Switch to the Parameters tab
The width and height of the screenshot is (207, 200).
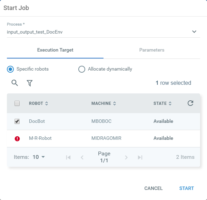tap(152, 50)
